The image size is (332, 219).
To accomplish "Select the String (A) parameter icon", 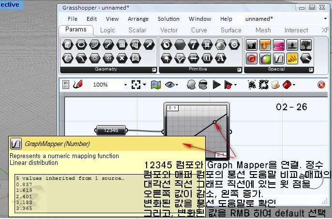I will (220, 58).
